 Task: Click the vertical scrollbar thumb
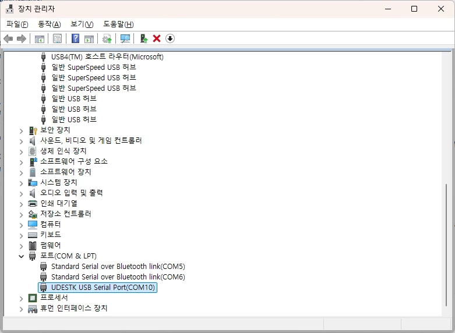click(x=446, y=245)
